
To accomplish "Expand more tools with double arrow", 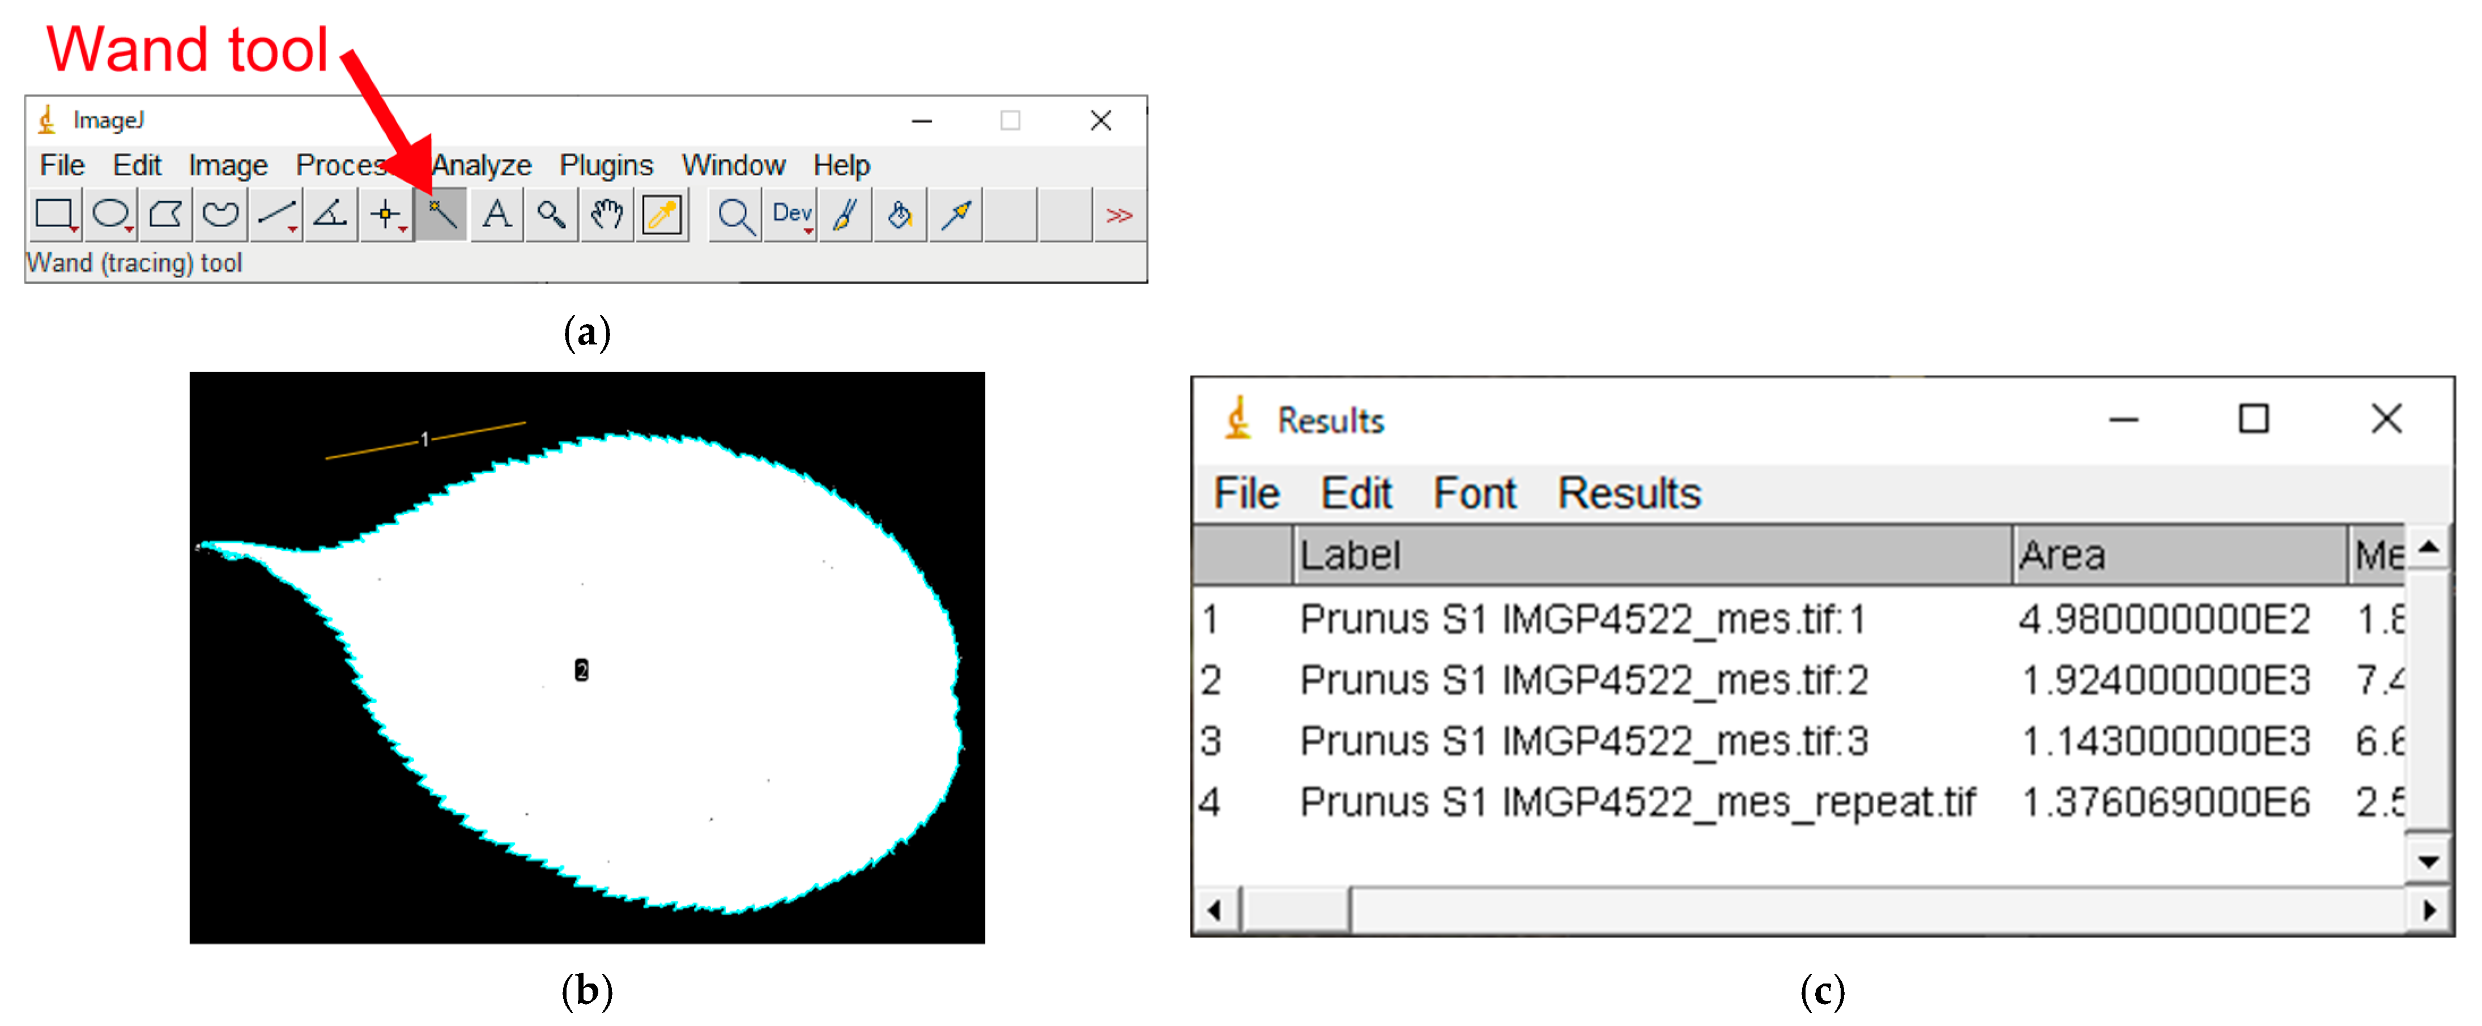I will coord(1119,215).
